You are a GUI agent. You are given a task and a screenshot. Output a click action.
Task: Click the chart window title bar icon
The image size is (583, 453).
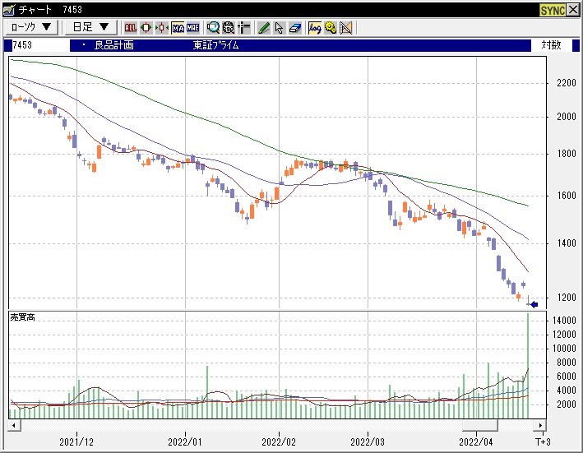[x=9, y=10]
